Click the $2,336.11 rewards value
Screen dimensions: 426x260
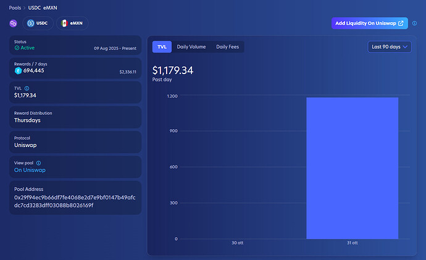click(x=128, y=72)
